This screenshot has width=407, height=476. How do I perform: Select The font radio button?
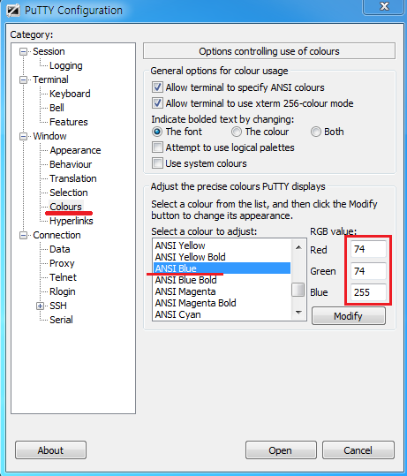(157, 132)
